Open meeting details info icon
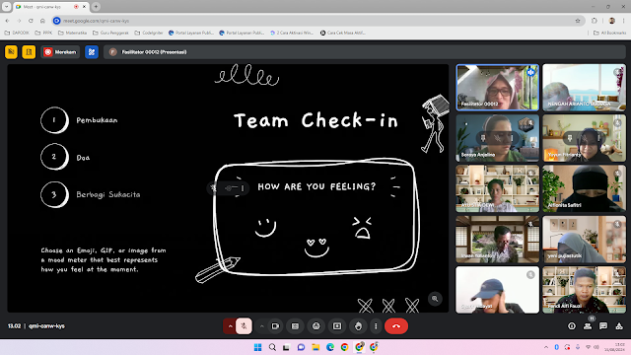 572,326
